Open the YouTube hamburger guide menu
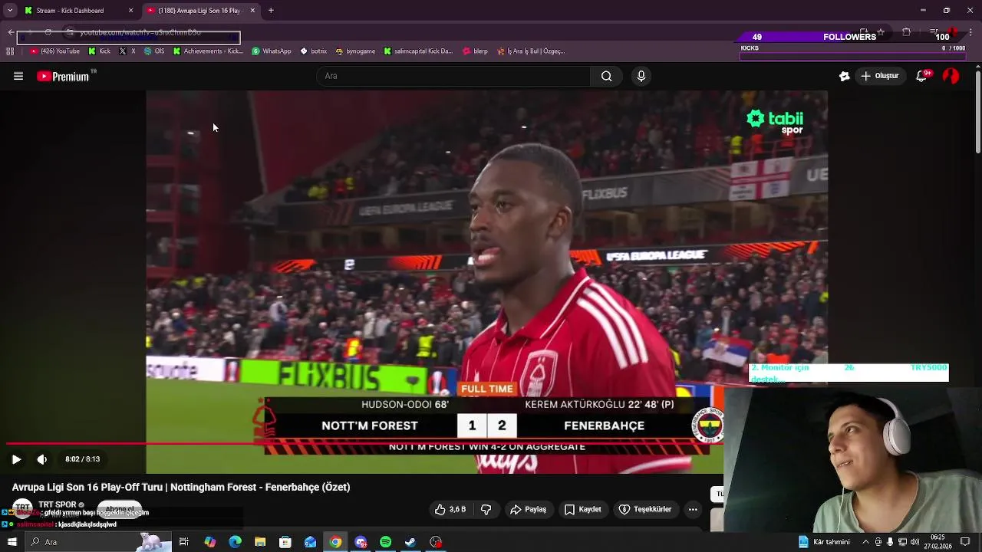This screenshot has height=552, width=982. point(18,76)
